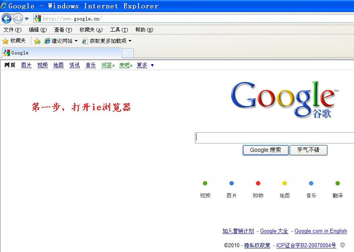Click the green 翻译 dot icon
The height and width of the screenshot is (252, 354).
pos(338,183)
